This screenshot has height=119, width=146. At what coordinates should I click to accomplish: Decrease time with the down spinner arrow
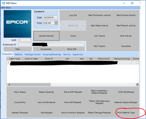click(x=56, y=24)
